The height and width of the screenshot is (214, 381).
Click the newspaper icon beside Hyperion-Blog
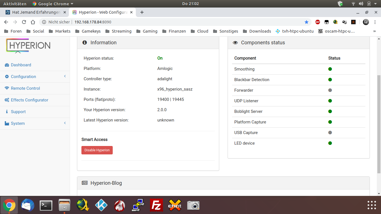(85, 183)
